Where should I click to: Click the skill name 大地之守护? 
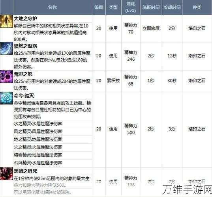(x=25, y=19)
